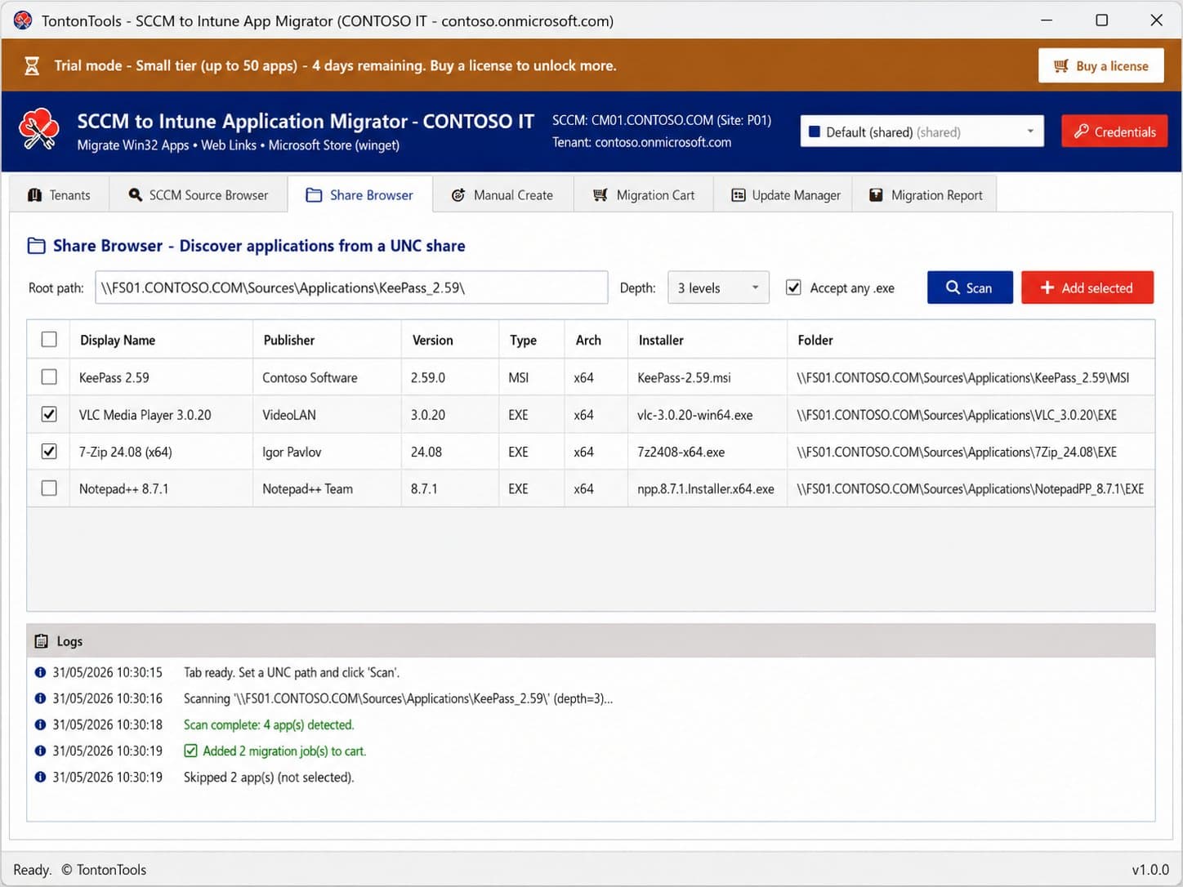This screenshot has width=1183, height=887.
Task: Sort by the Folder column header
Action: click(971, 340)
